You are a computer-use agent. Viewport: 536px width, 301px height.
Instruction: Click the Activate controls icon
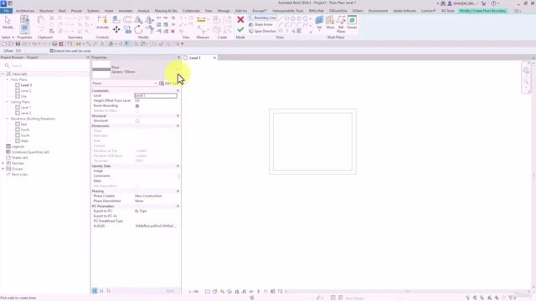pos(102,23)
